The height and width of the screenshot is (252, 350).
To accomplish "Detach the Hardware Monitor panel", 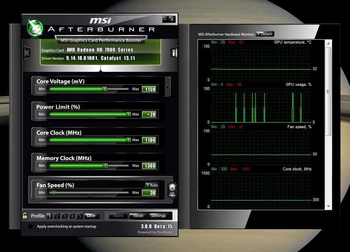I will tap(265, 34).
